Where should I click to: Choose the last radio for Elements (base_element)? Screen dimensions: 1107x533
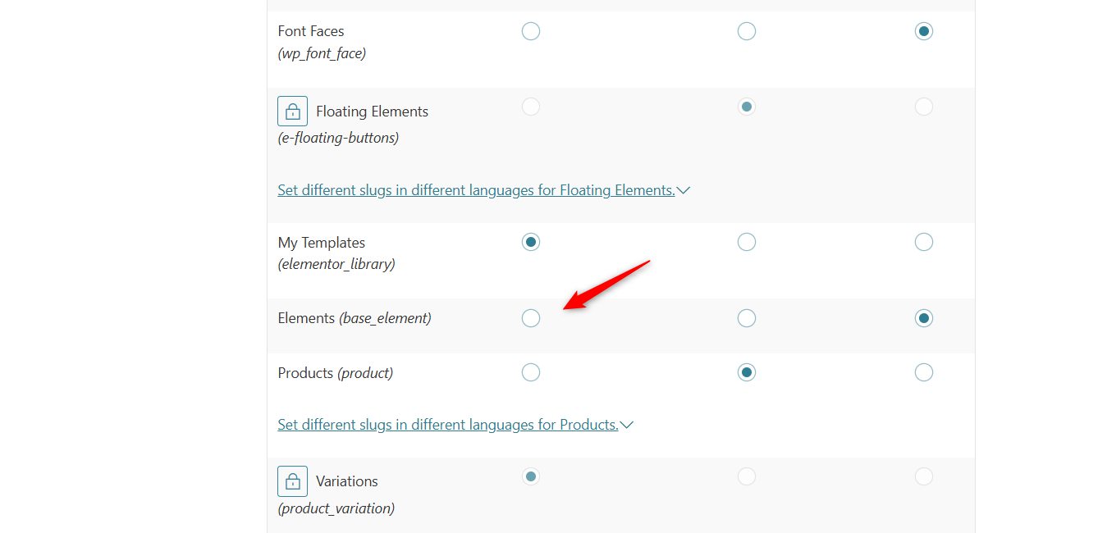(x=924, y=318)
